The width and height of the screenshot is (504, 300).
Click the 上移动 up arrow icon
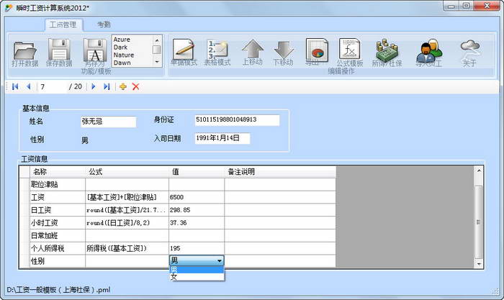point(253,53)
